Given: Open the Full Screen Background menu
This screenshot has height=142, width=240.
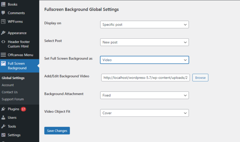Looking at the screenshot, I should (20, 66).
